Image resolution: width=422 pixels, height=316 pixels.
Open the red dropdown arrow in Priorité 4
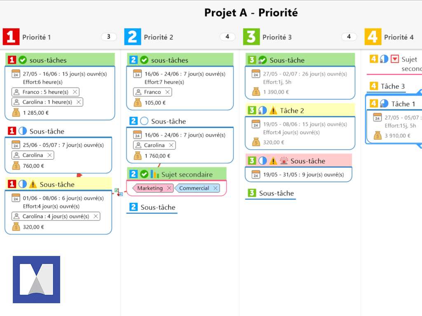click(x=395, y=59)
